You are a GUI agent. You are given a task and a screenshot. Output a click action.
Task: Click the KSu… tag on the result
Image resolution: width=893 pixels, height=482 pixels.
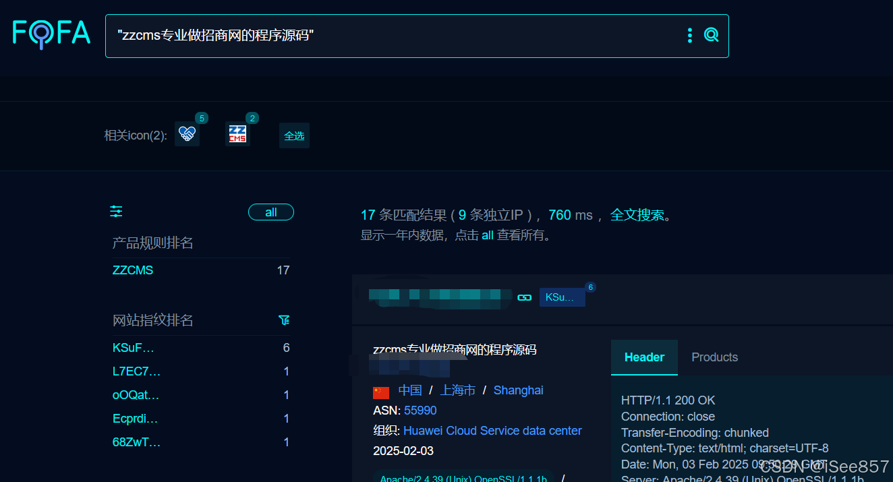562,297
